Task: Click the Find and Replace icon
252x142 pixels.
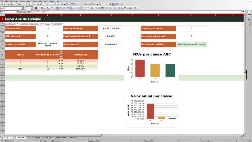Action: point(55,4)
